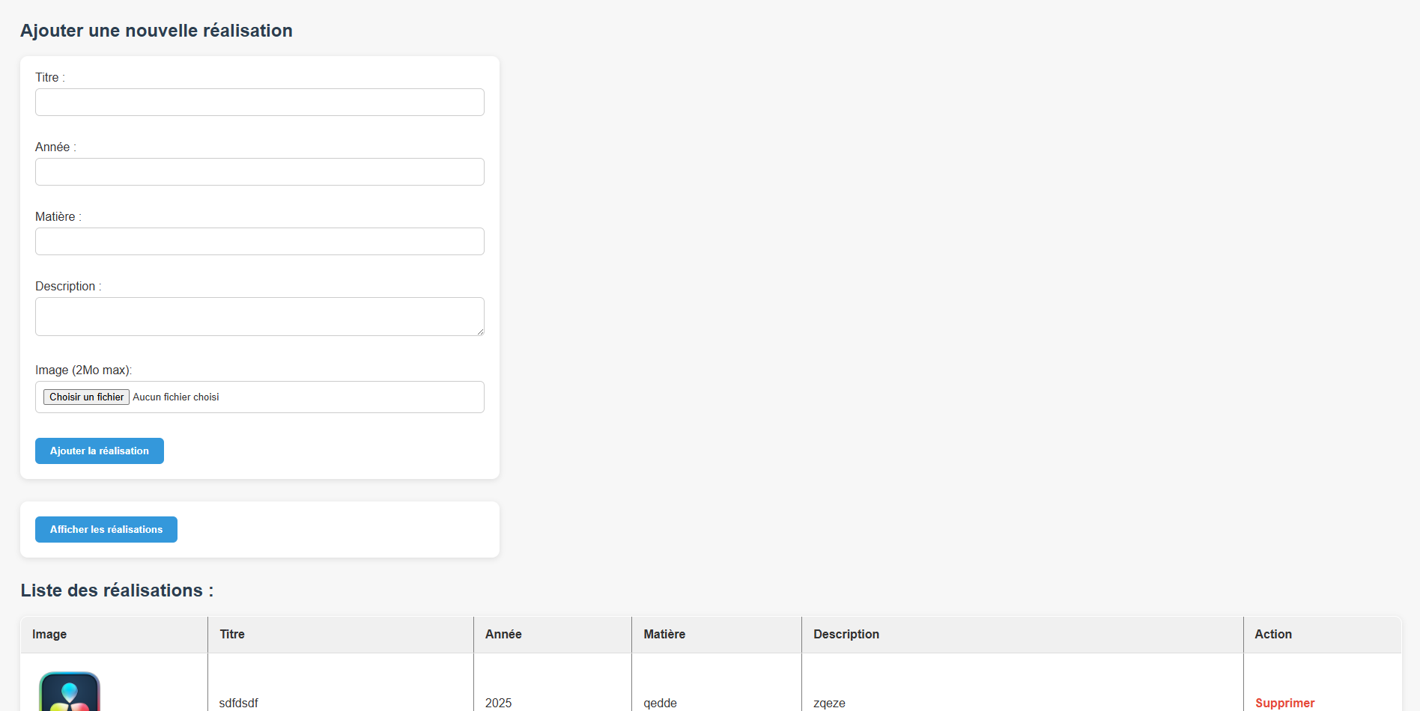Viewport: 1420px width, 711px height.
Task: Select the 2025 year cell
Action: click(x=499, y=703)
